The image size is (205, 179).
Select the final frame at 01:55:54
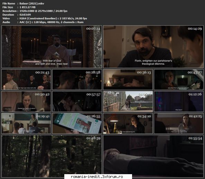pos(153,156)
